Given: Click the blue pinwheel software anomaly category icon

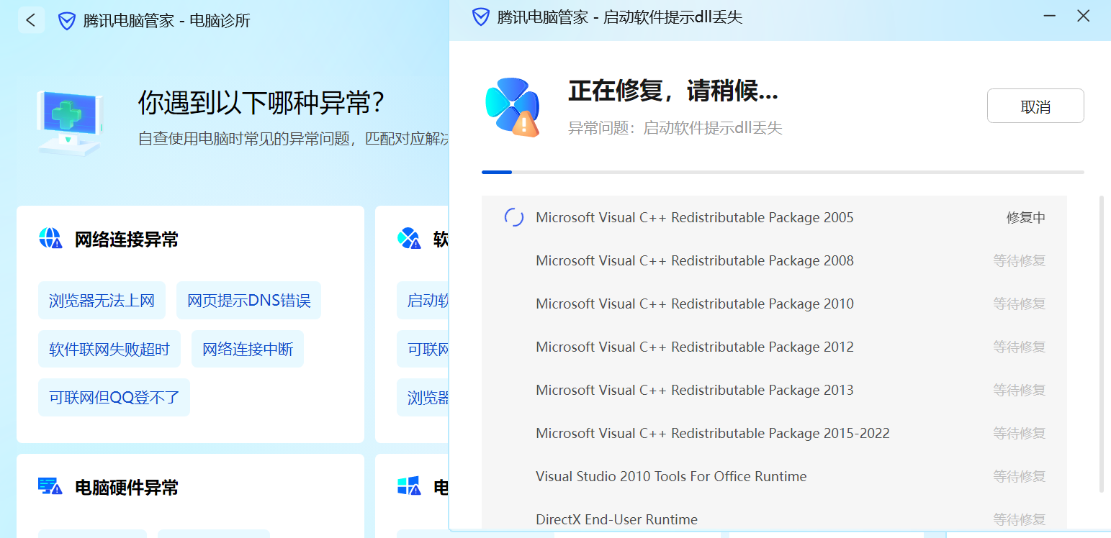Looking at the screenshot, I should pyautogui.click(x=409, y=238).
